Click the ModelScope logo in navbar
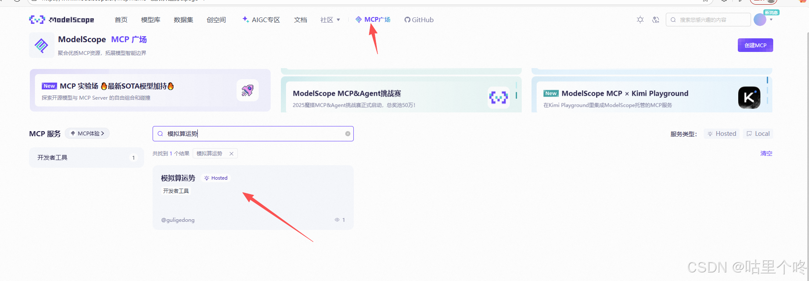Image resolution: width=809 pixels, height=281 pixels. 61,20
